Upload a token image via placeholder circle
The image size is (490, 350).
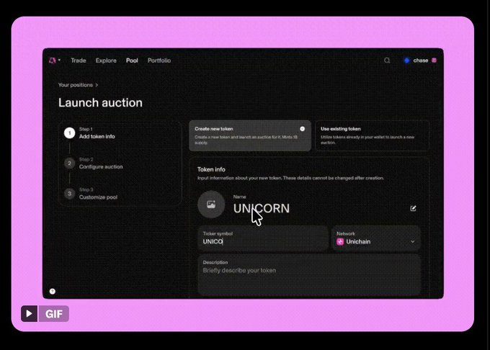211,205
